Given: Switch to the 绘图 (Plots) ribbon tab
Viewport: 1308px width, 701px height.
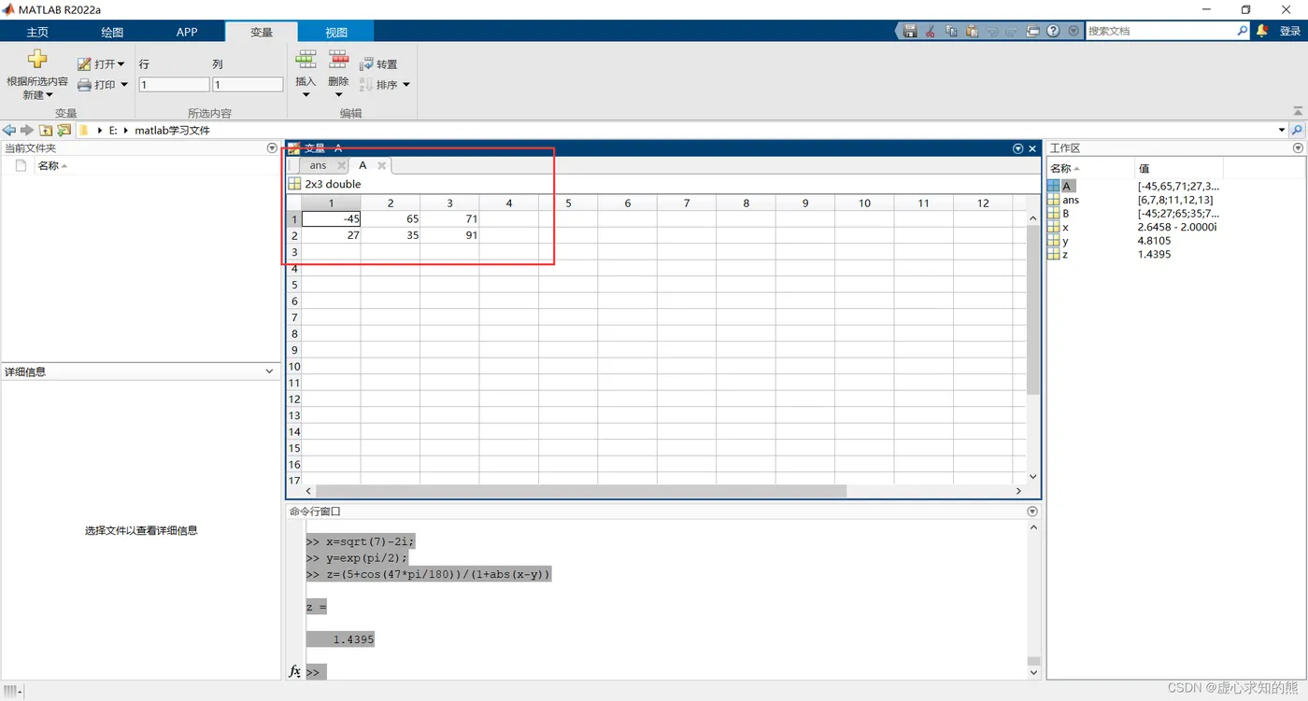Looking at the screenshot, I should 112,32.
